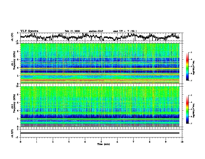Click time axis tick label "2"
Screen dimensions: 205x159
53,142
